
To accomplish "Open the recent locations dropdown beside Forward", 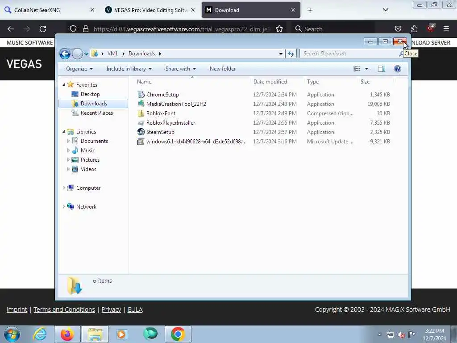I will click(86, 54).
